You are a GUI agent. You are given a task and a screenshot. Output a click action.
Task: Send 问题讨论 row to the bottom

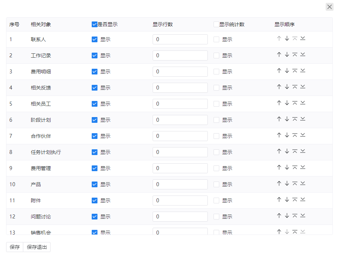(303, 216)
